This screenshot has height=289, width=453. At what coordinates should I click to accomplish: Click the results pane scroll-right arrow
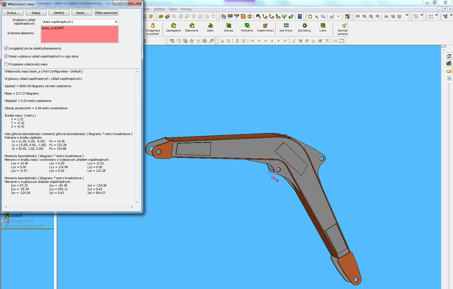point(132,207)
